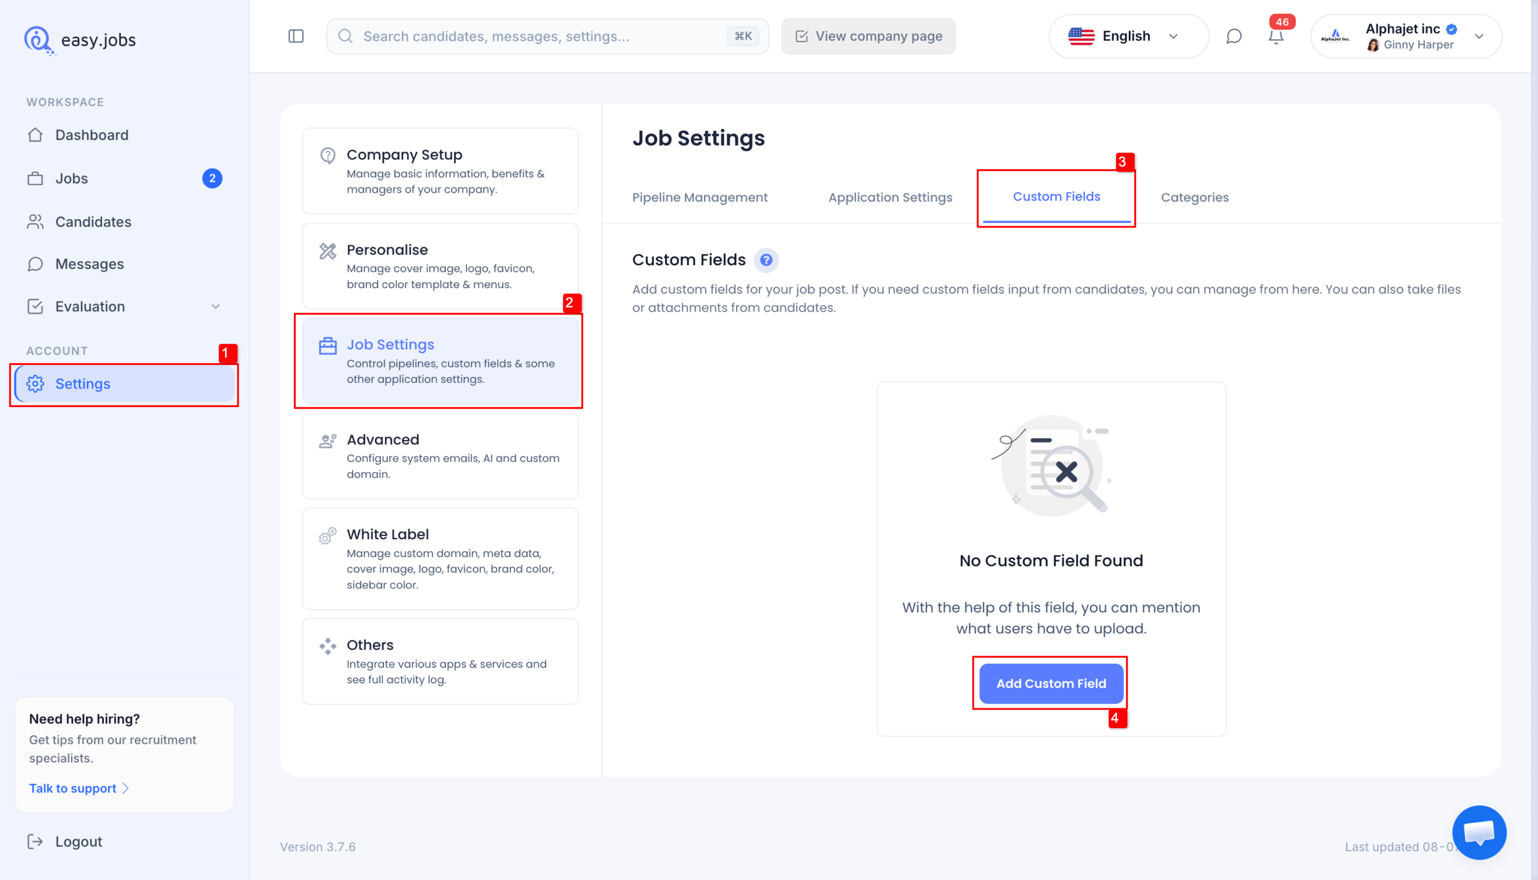The height and width of the screenshot is (880, 1538).
Task: Click the search candidates input field
Action: (x=547, y=36)
